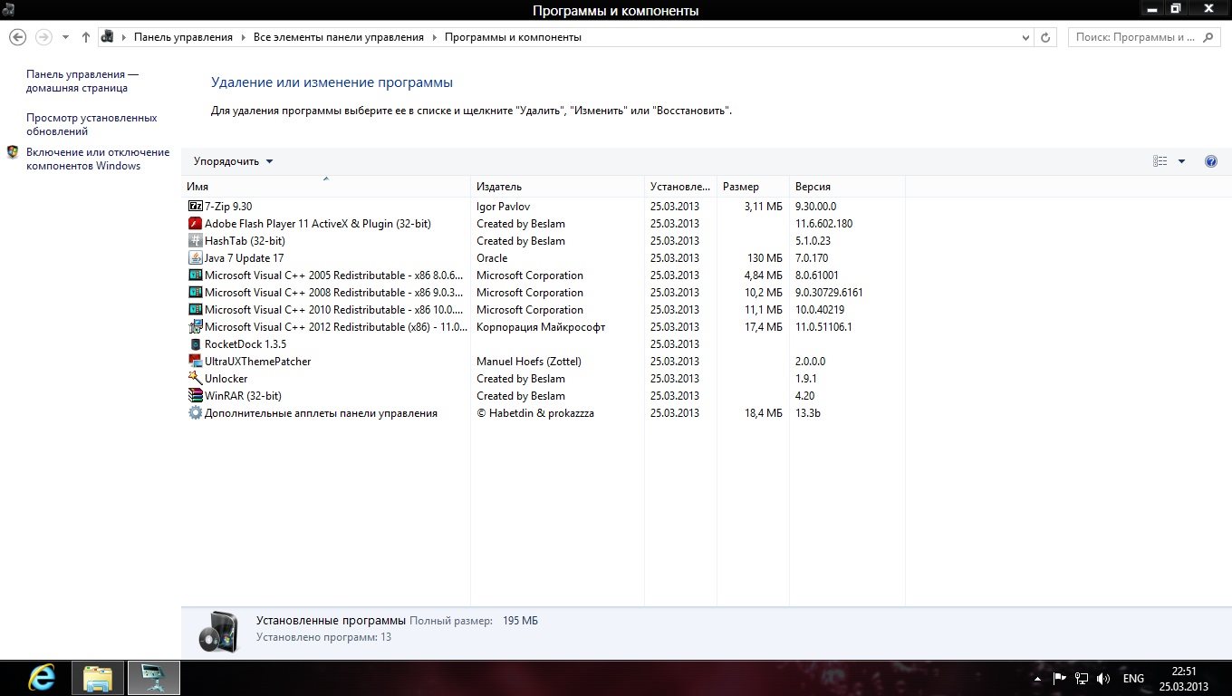Click Панель управления in the address bar
The image size is (1232, 696).
click(x=183, y=37)
